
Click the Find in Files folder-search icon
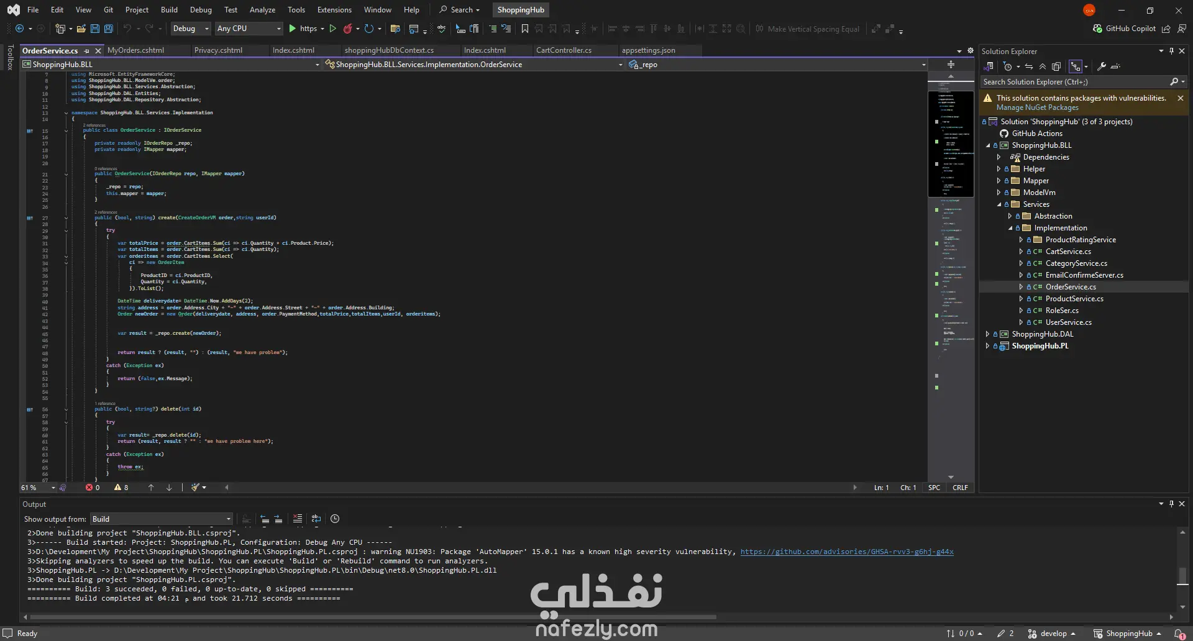395,29
